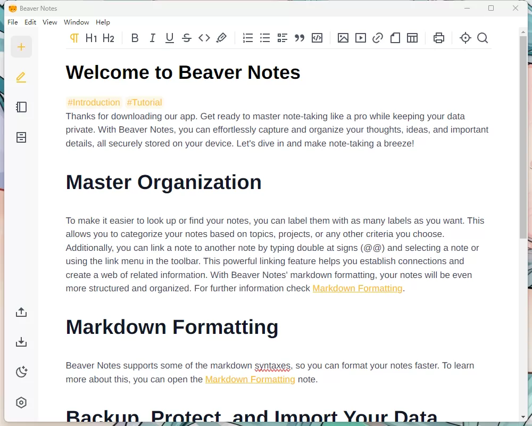Switch to dark mode with the moon icon
This screenshot has height=426, width=532.
(x=21, y=372)
